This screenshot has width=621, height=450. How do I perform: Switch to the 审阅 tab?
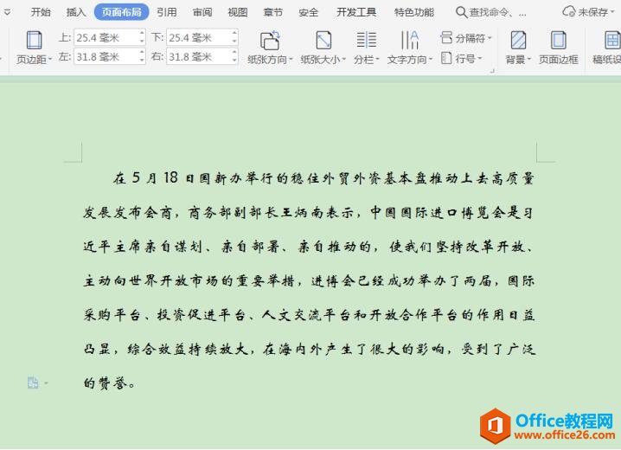(x=202, y=12)
